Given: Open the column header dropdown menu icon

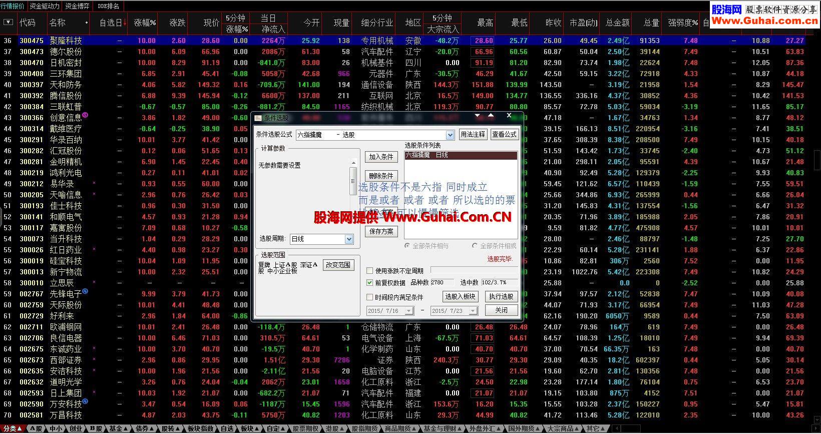Looking at the screenshot, I should 8,23.
